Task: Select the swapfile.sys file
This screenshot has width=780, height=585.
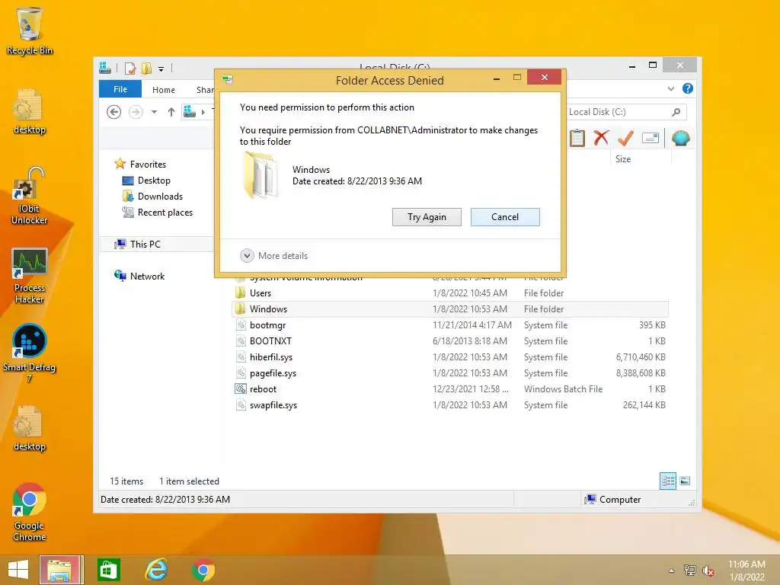Action: click(x=450, y=405)
